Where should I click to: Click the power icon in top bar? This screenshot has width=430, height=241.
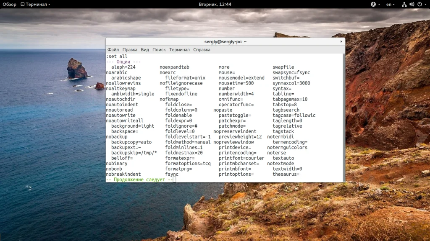point(419,4)
